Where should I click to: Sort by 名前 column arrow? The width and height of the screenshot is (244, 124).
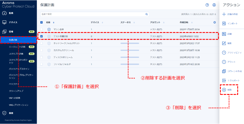53,22
